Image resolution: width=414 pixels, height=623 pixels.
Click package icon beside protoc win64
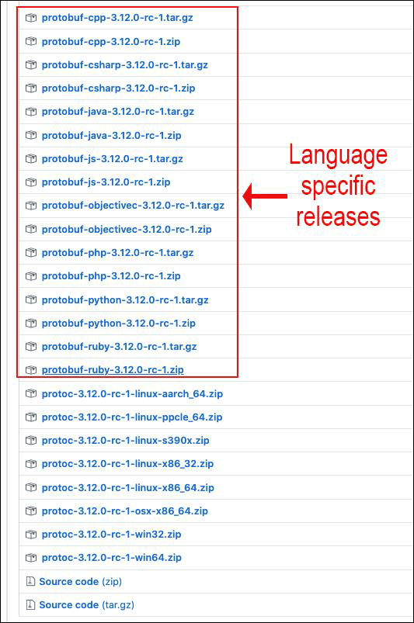31,558
